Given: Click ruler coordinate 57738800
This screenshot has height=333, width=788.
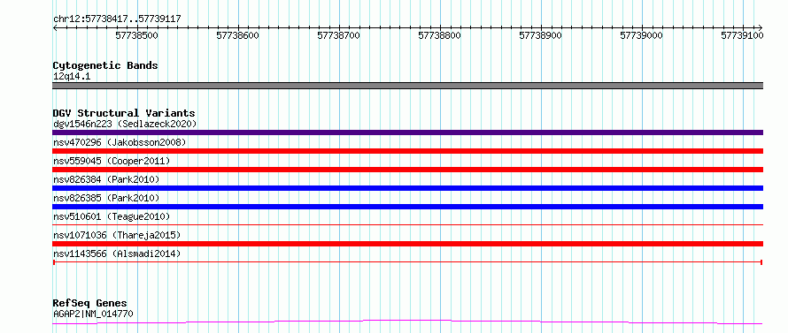Looking at the screenshot, I should (x=440, y=35).
